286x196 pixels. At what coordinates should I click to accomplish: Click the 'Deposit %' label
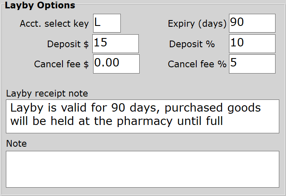click(192, 44)
